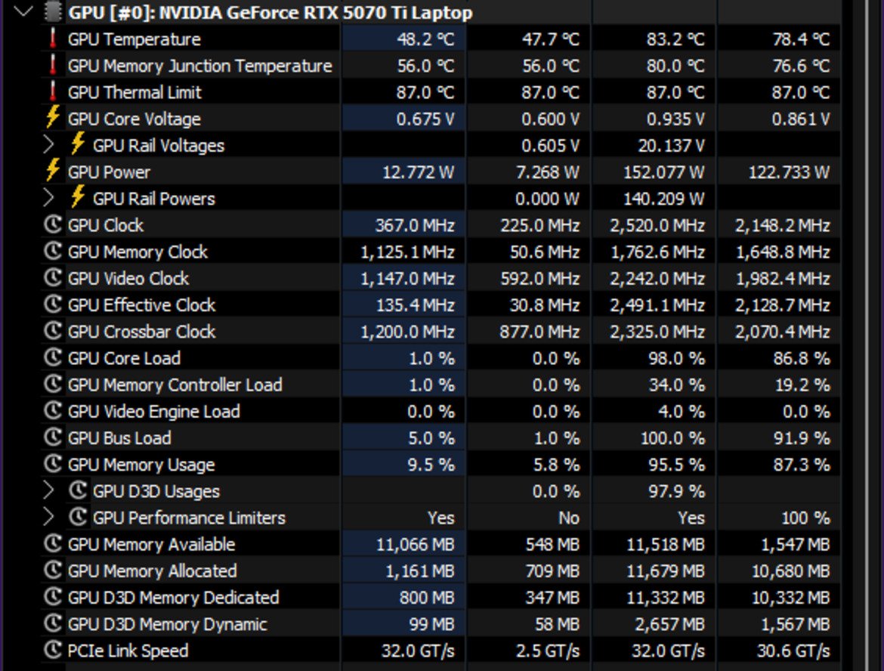
Task: Select the GPU Video Engine Load label
Action: (153, 411)
